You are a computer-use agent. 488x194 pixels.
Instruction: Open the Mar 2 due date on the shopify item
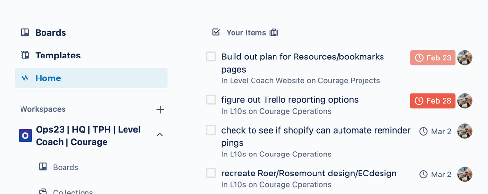pyautogui.click(x=435, y=131)
